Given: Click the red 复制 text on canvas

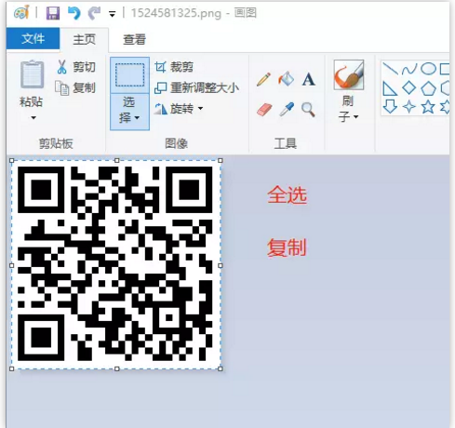Looking at the screenshot, I should tap(287, 247).
